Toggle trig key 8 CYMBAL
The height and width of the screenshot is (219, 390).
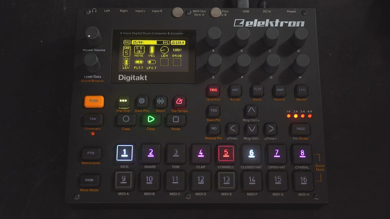[x=302, y=153]
